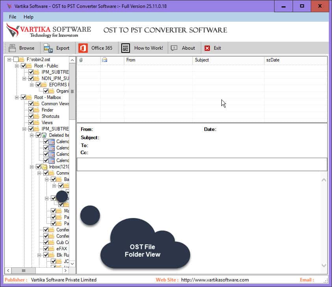Screen dimensions: 332x287
Task: Click the tree horizontal scrollbar thumb
Action: (24, 271)
